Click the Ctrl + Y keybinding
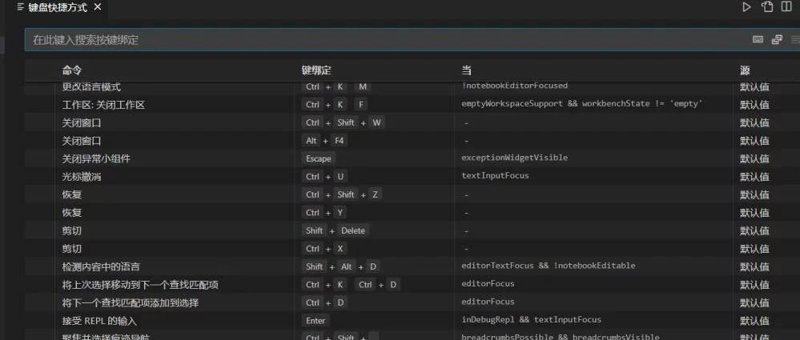 [325, 213]
